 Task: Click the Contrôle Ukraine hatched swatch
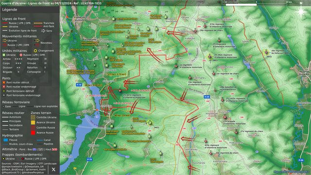(33, 117)
